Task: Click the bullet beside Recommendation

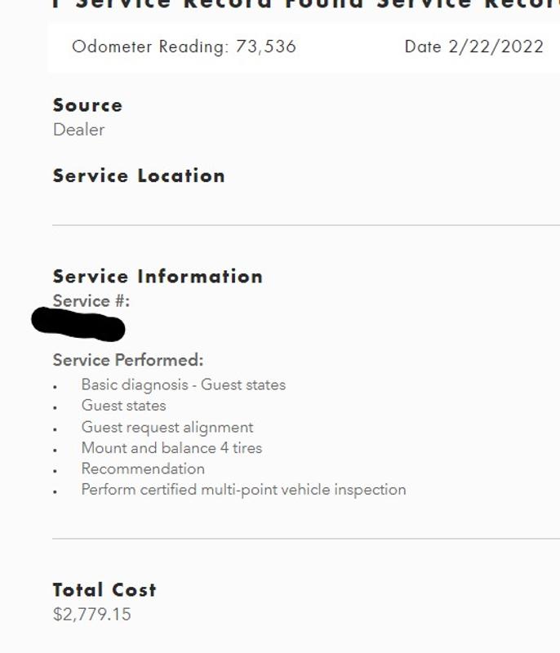Action: pos(56,471)
